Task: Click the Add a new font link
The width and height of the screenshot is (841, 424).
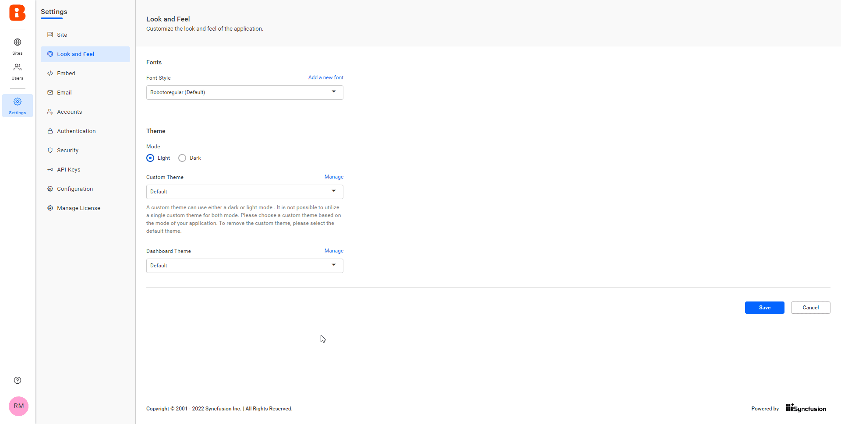Action: [325, 77]
